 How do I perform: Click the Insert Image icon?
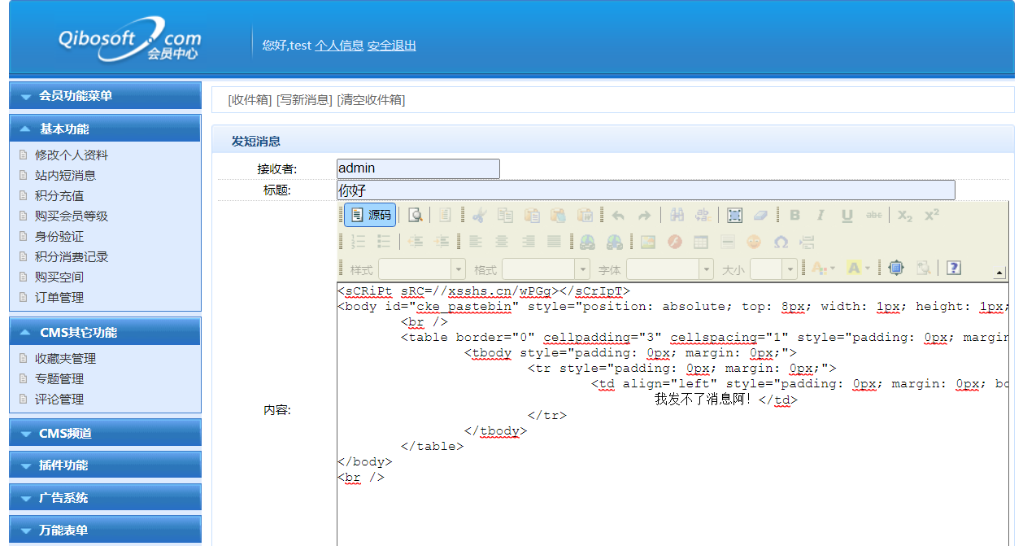(647, 242)
